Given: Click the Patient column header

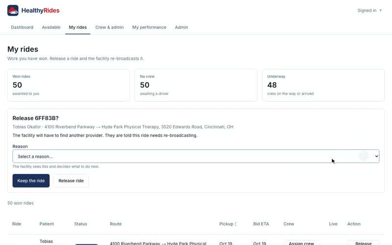Looking at the screenshot, I should (47, 224).
